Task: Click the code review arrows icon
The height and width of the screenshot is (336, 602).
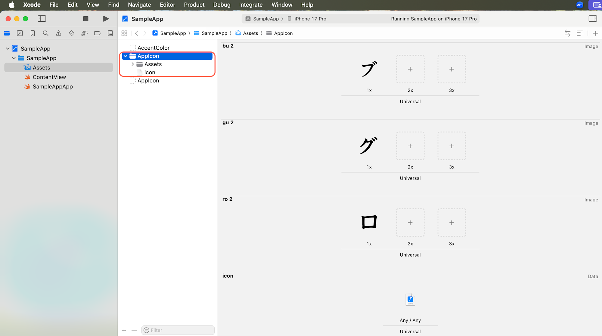Action: click(x=567, y=33)
